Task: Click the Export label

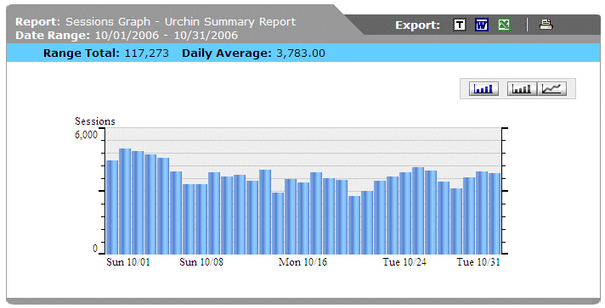Action: [x=417, y=25]
